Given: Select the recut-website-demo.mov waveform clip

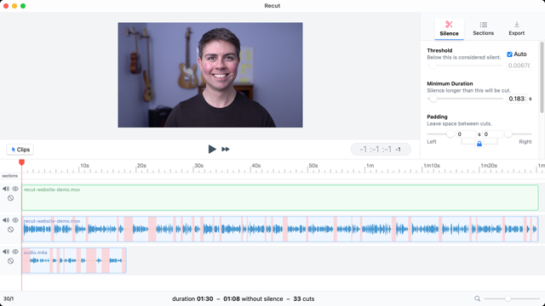Looking at the screenshot, I should pos(280,229).
